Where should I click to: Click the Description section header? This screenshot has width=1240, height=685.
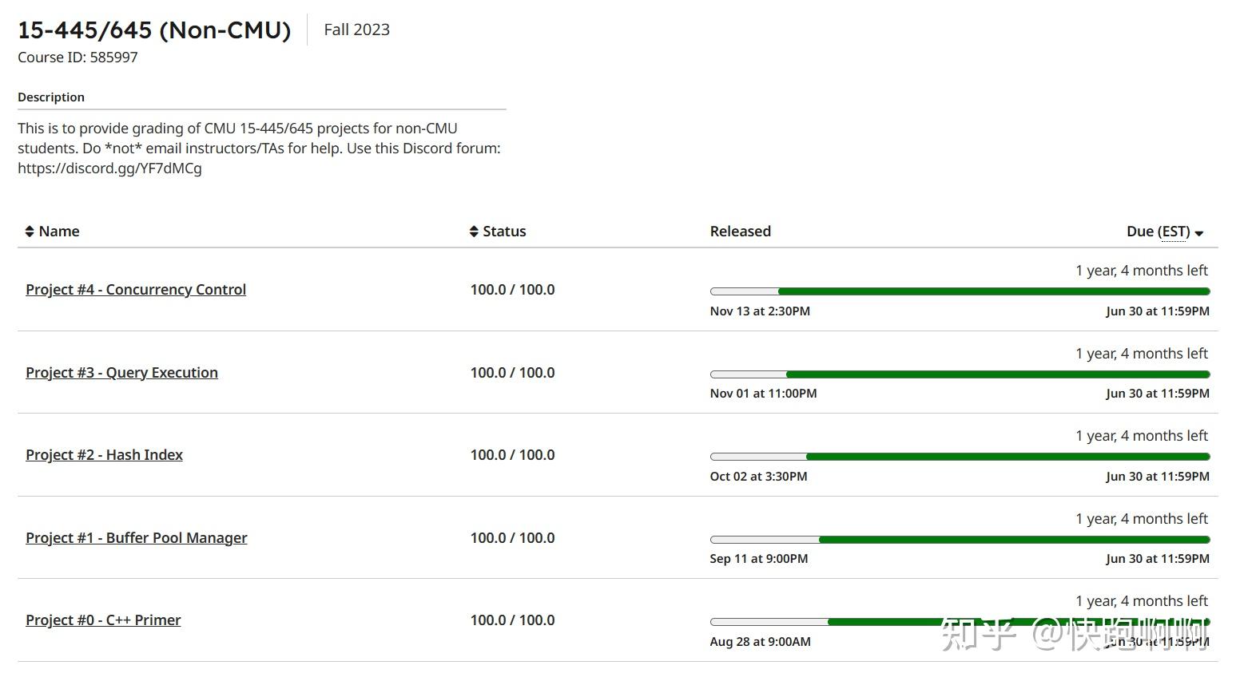tap(51, 97)
